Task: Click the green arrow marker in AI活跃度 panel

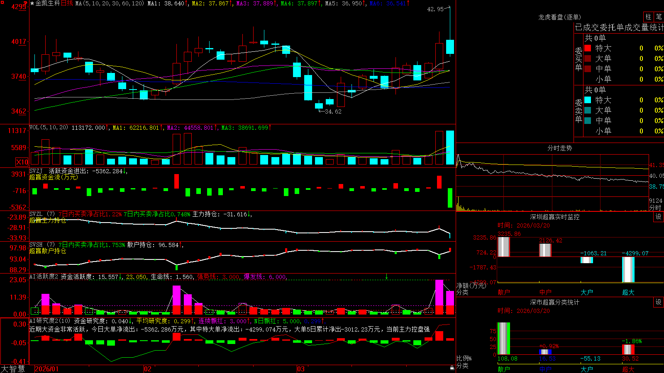Action: click(386, 276)
